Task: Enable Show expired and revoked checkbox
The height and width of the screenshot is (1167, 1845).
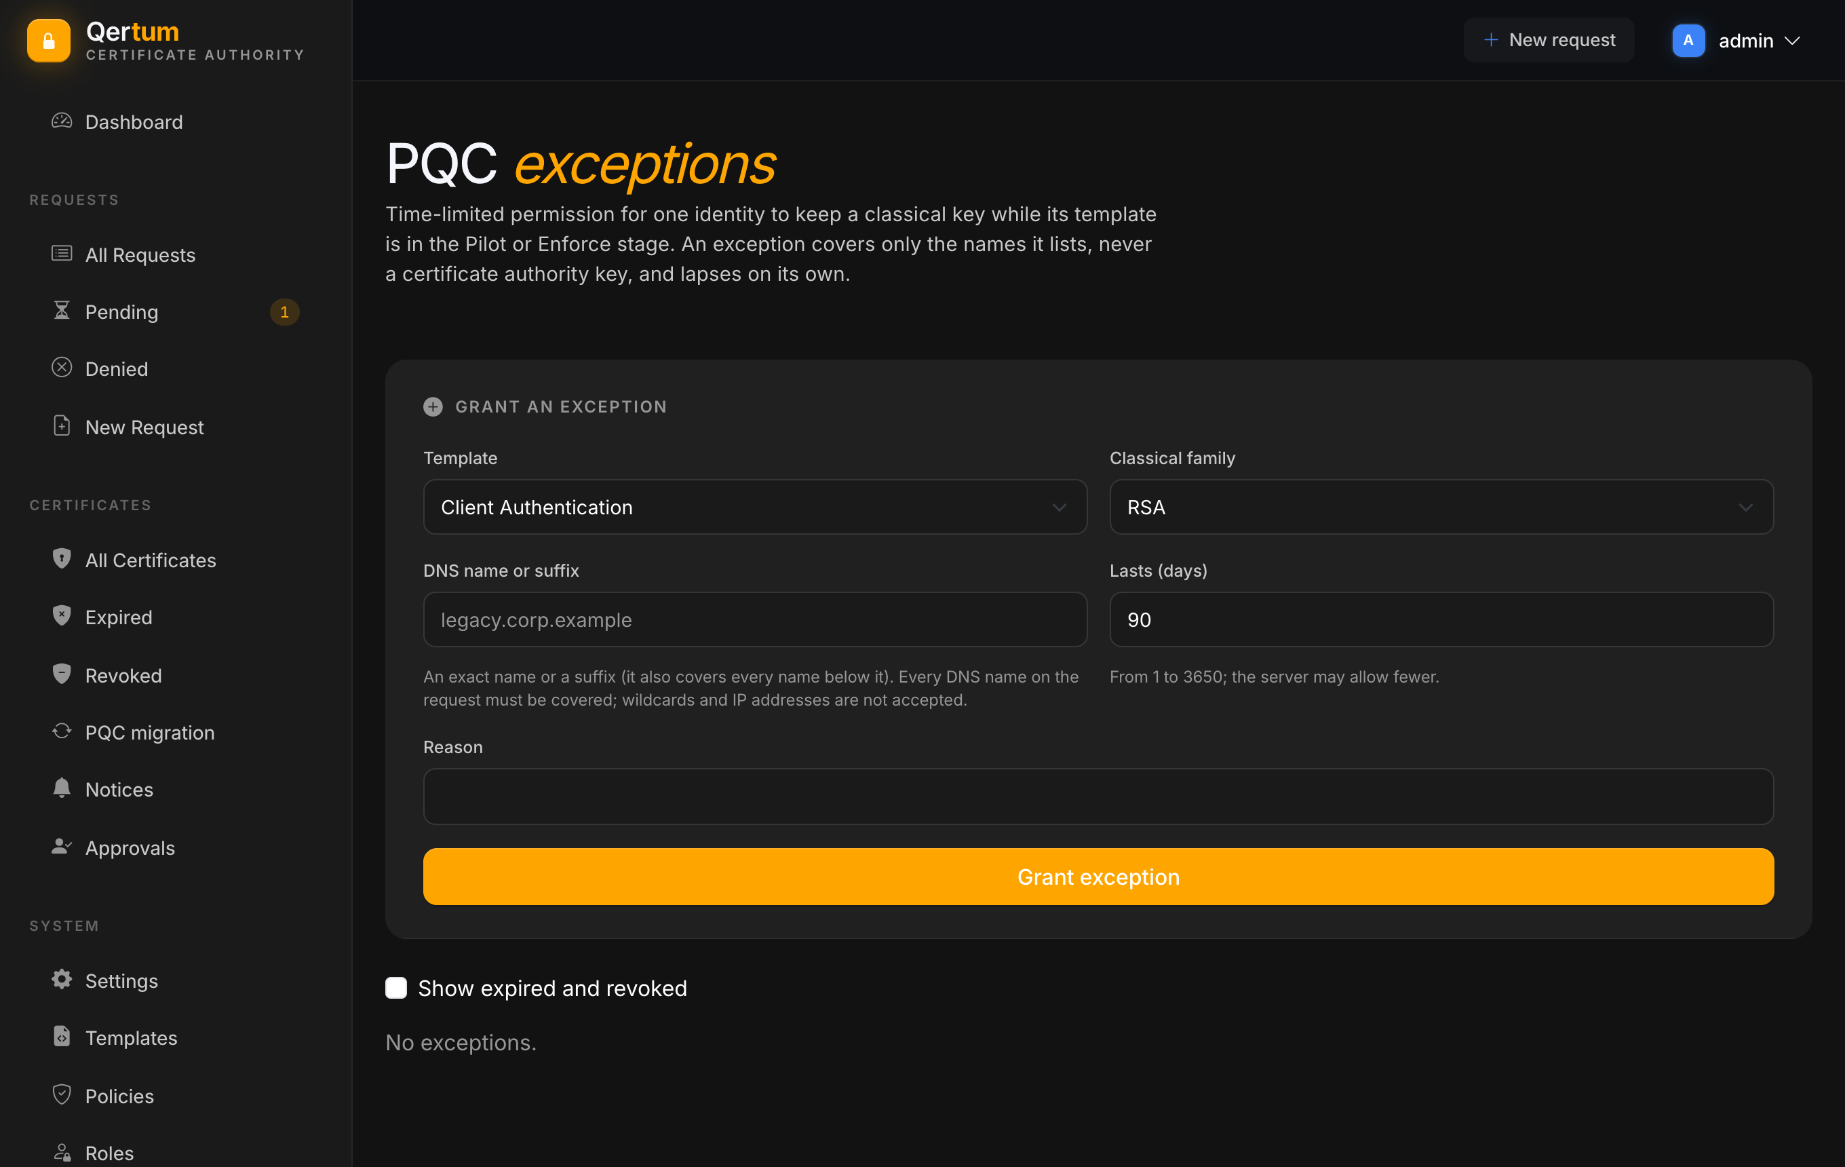Action: [396, 988]
